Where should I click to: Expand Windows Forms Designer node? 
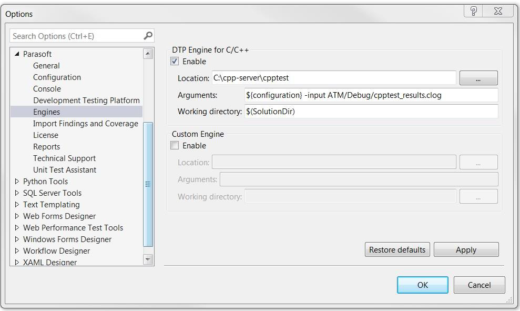pos(17,239)
